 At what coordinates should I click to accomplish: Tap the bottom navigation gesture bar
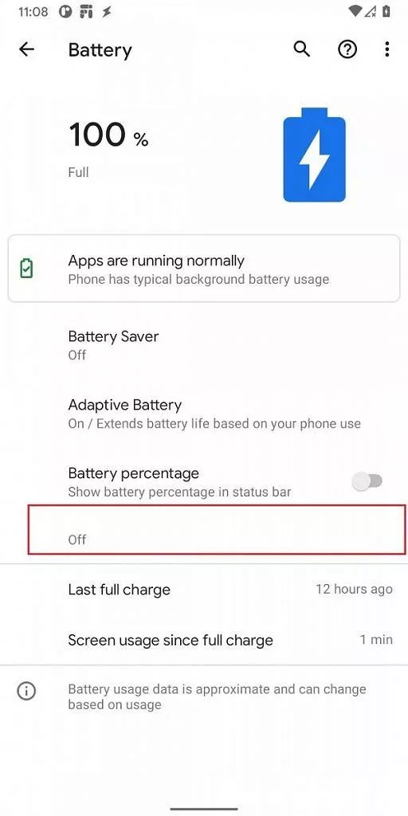(x=203, y=810)
